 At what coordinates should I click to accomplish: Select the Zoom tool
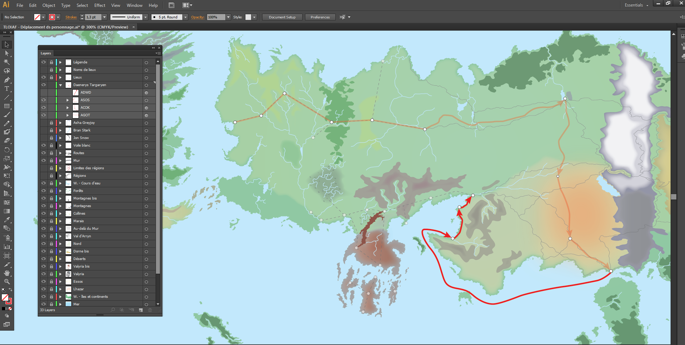pos(7,282)
